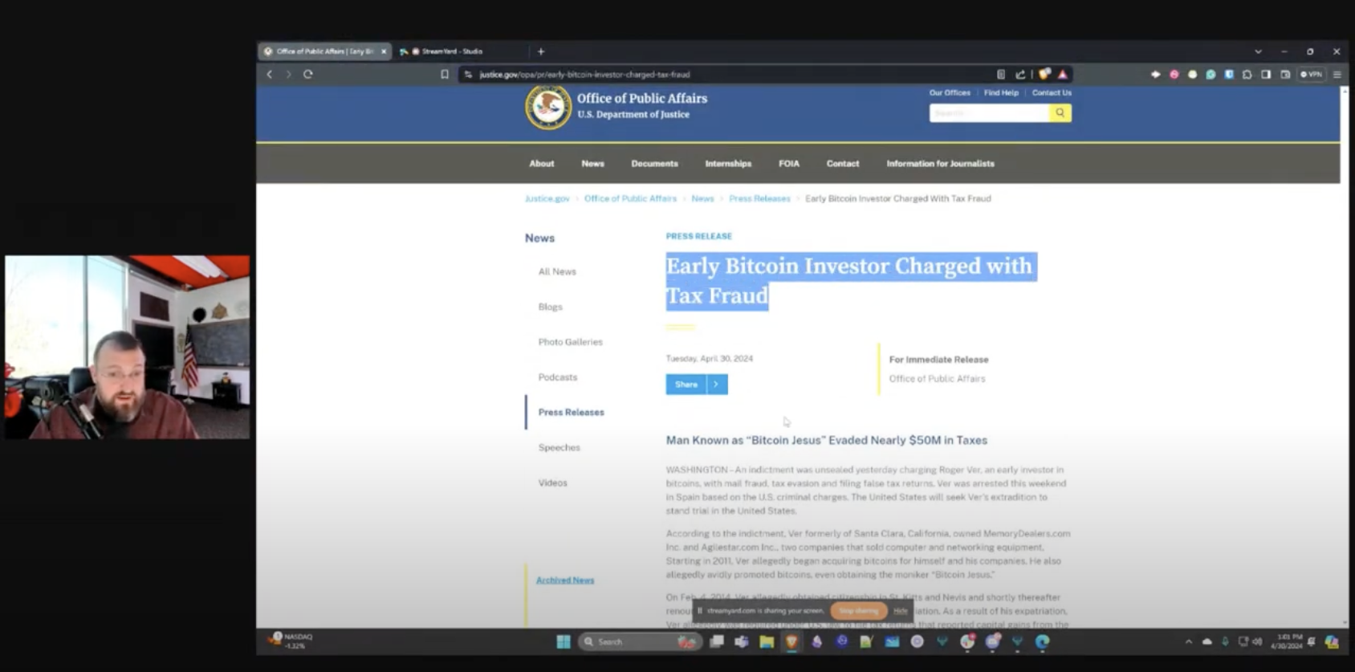Toggle the browser sidebar panel icon
This screenshot has width=1355, height=672.
pyautogui.click(x=1266, y=74)
